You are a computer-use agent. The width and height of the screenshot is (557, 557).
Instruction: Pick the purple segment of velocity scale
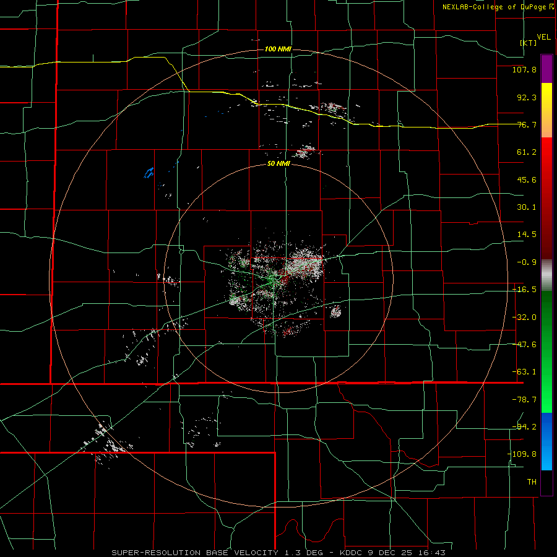546,69
